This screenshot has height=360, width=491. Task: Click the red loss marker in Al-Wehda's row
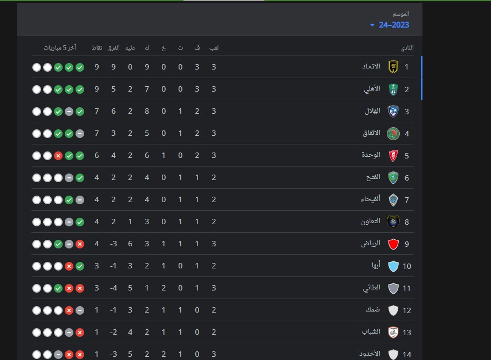tap(58, 155)
